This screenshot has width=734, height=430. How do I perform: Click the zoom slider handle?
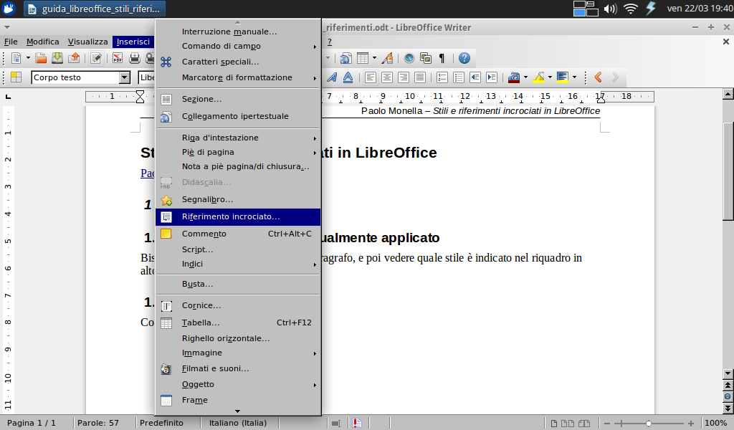pos(648,424)
